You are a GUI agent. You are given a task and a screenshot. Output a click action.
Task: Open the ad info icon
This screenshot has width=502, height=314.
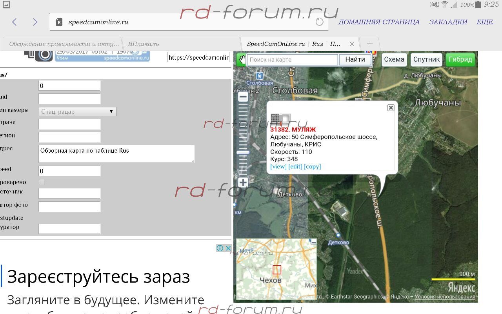coord(220,248)
